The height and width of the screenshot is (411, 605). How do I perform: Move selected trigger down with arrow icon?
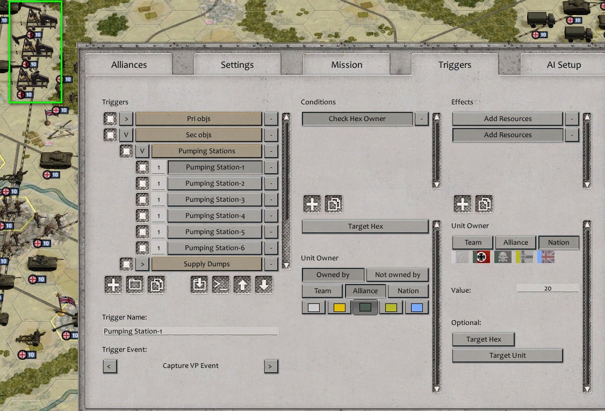pyautogui.click(x=263, y=285)
